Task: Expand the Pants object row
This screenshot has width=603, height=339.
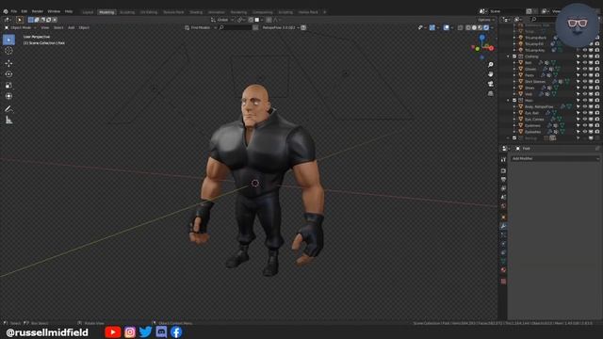Action: (514, 75)
